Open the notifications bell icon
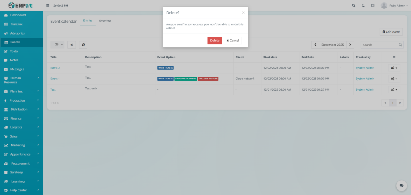 coord(363,6)
